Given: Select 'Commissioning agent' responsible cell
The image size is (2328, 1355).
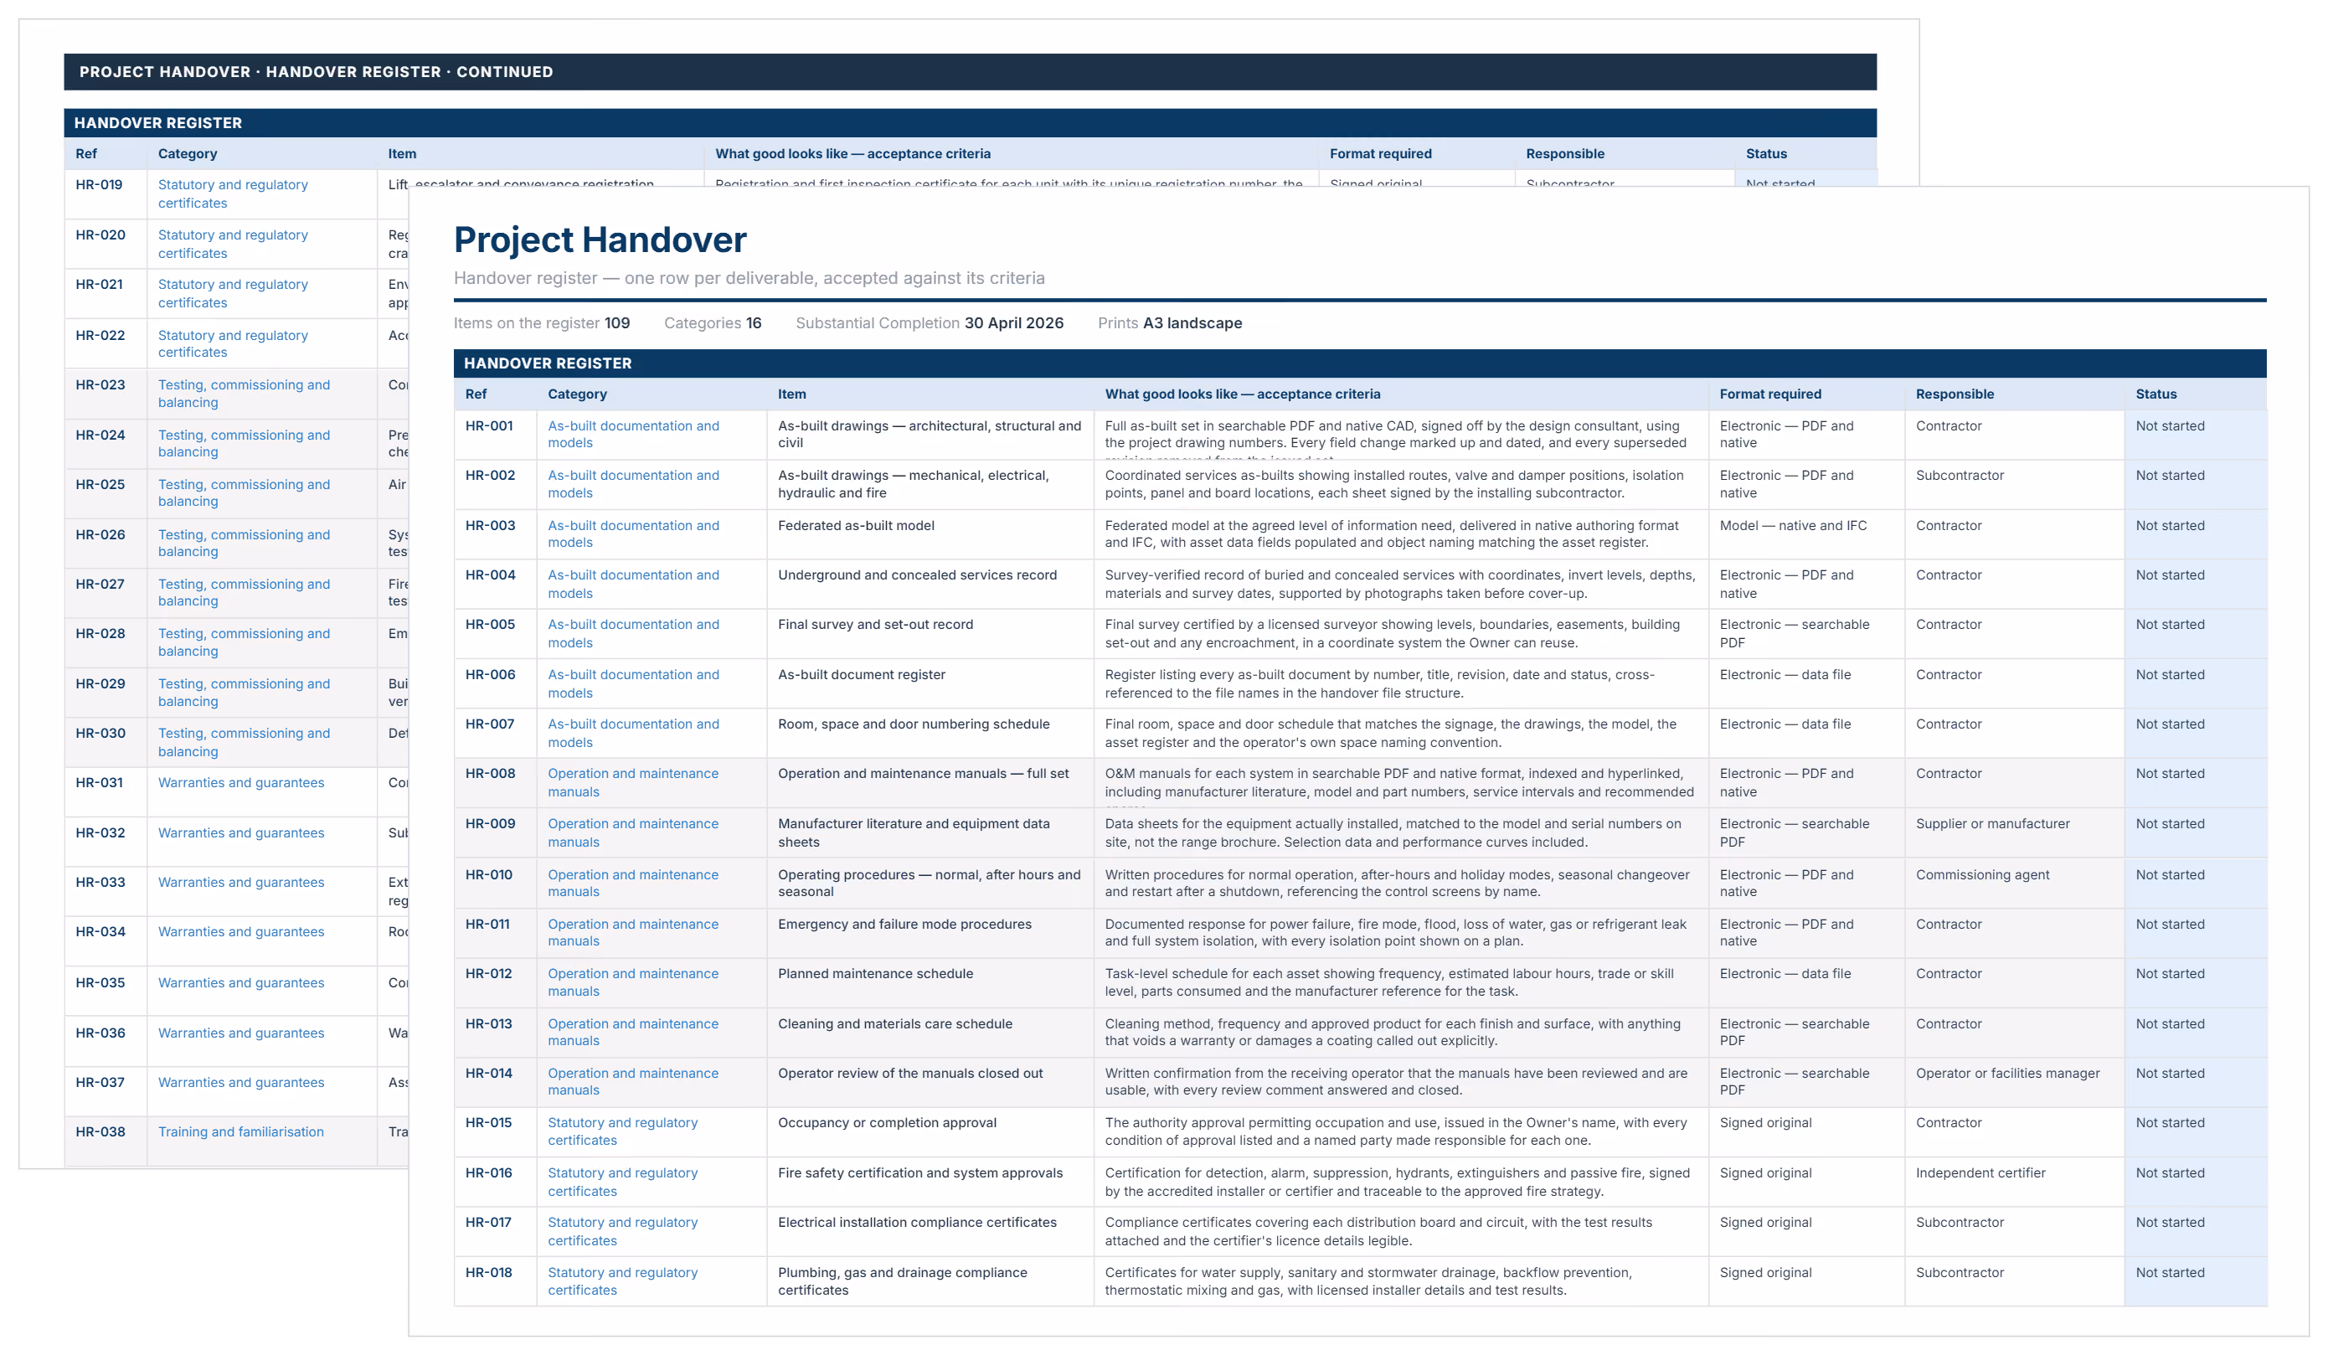Looking at the screenshot, I should pos(2014,884).
